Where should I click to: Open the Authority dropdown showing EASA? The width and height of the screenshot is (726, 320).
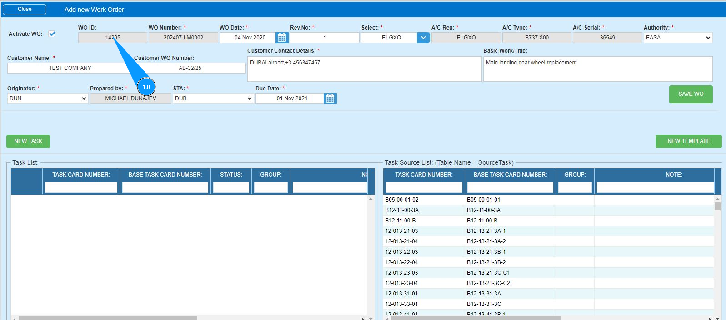(x=678, y=38)
